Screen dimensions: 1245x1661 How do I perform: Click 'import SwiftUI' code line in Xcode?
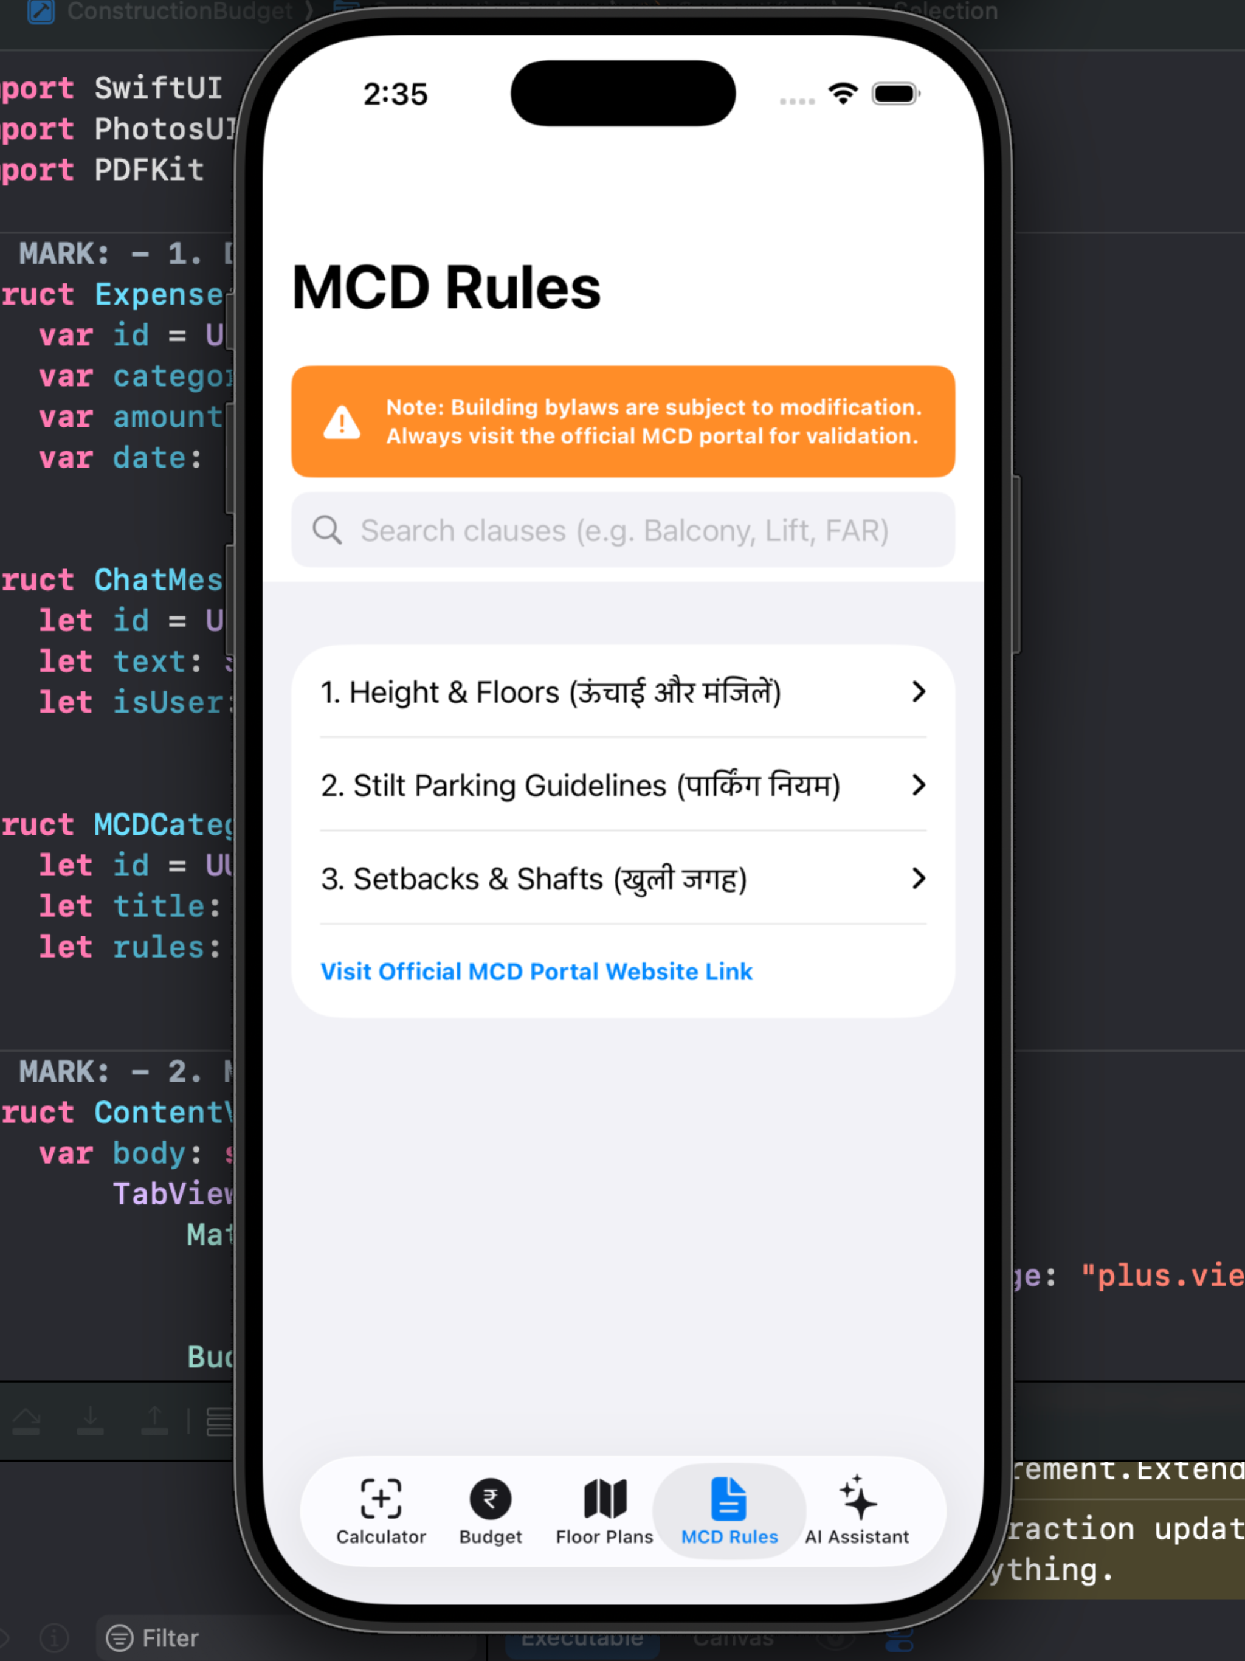[111, 88]
